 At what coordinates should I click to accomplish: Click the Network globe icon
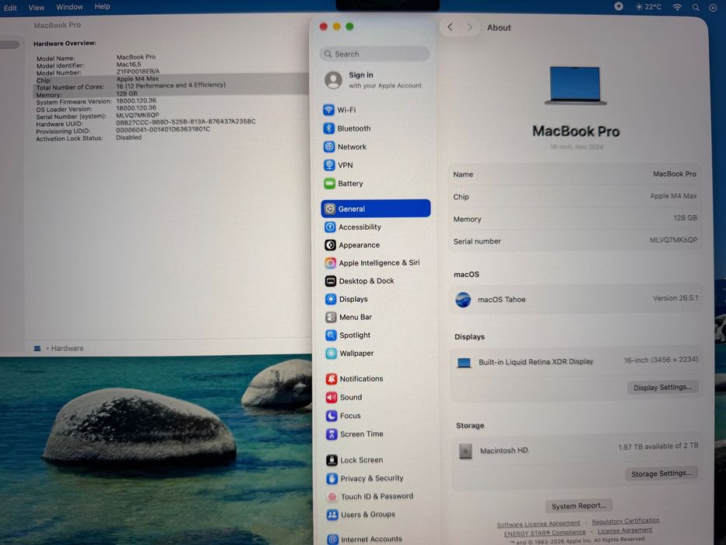(328, 147)
